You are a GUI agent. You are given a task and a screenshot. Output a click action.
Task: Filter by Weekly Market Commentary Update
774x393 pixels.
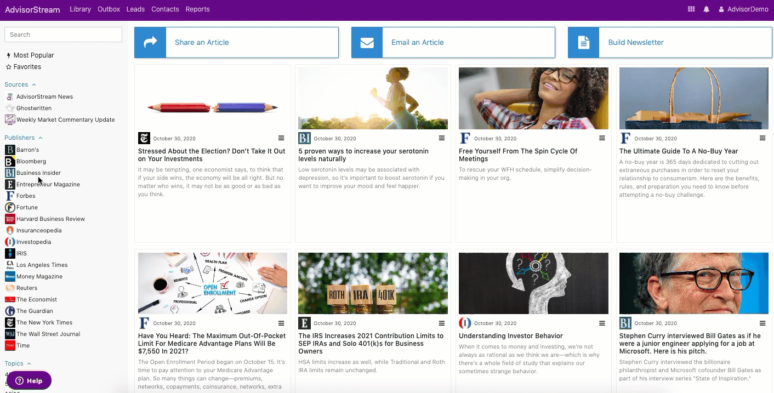click(65, 119)
